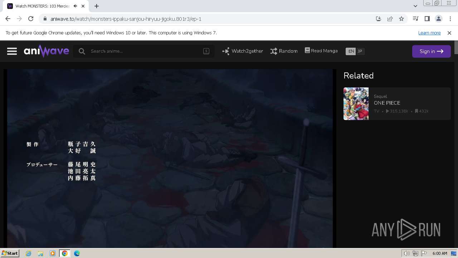Go to the aniwave logo home
This screenshot has height=258, width=458.
[47, 51]
